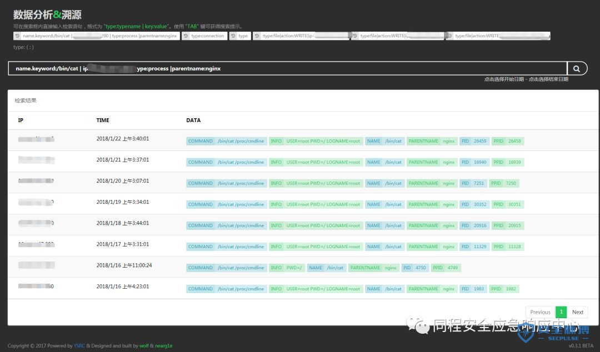Open the wolf author link
The height and width of the screenshot is (352, 600).
[x=144, y=346]
